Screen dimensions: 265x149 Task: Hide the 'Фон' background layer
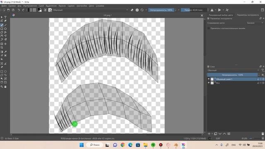(x=209, y=83)
